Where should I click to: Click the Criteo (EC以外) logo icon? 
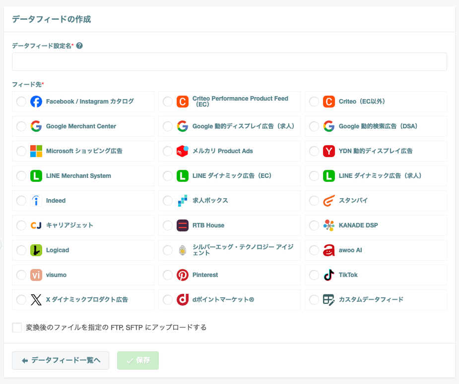[x=328, y=102]
